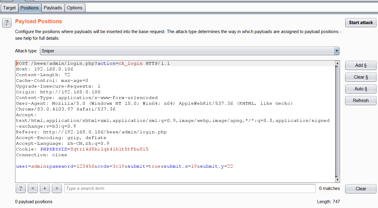Click the plus search options button
Screen dimensions: 378x208
pyautogui.click(x=45, y=188)
